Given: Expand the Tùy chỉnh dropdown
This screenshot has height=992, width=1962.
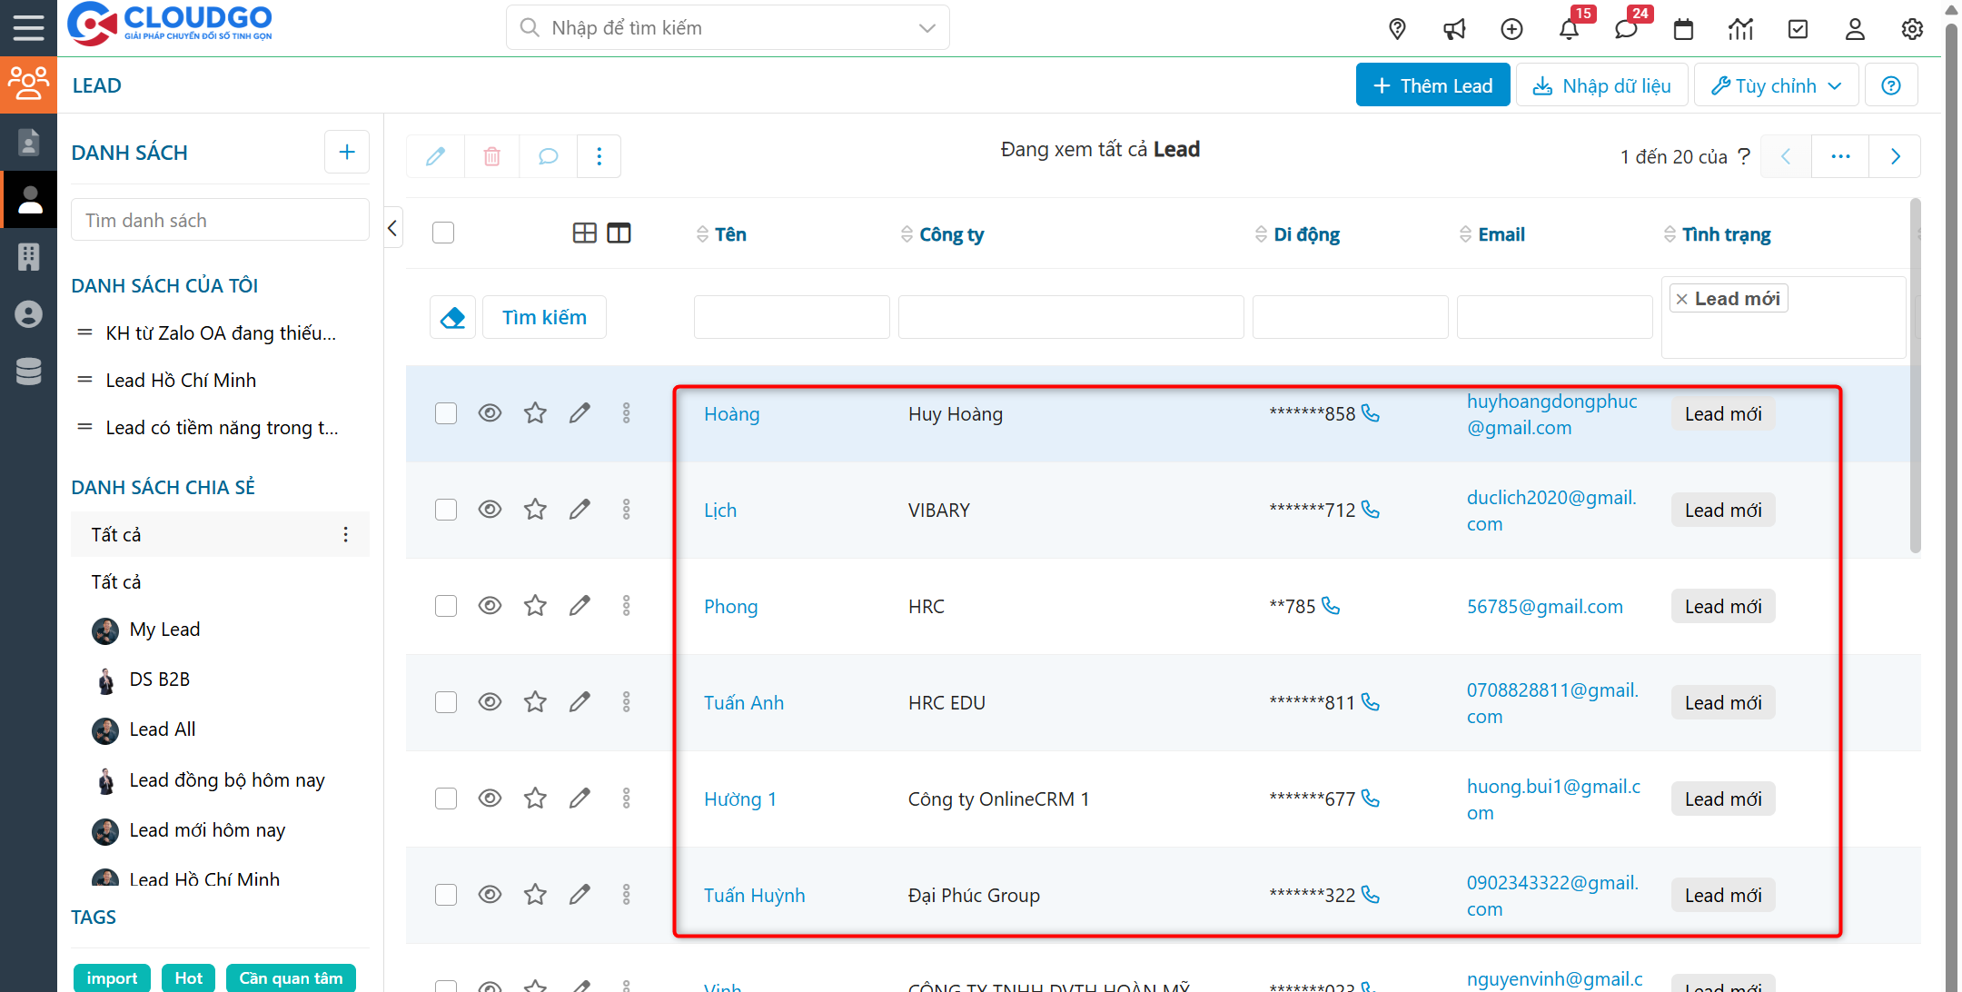Looking at the screenshot, I should tap(1776, 85).
